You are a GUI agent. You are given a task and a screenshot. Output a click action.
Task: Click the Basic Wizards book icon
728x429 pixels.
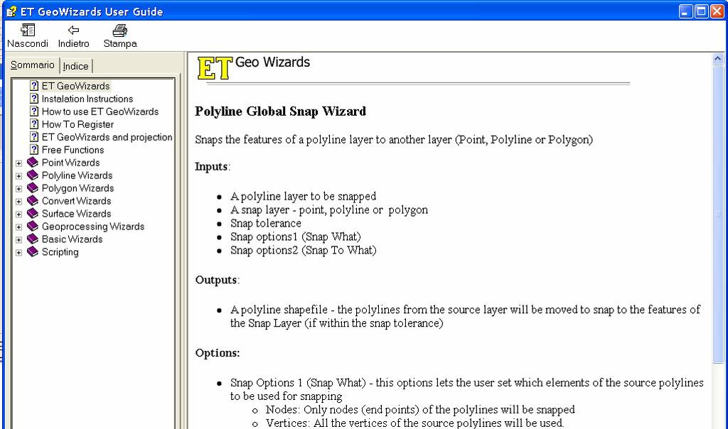coord(33,239)
